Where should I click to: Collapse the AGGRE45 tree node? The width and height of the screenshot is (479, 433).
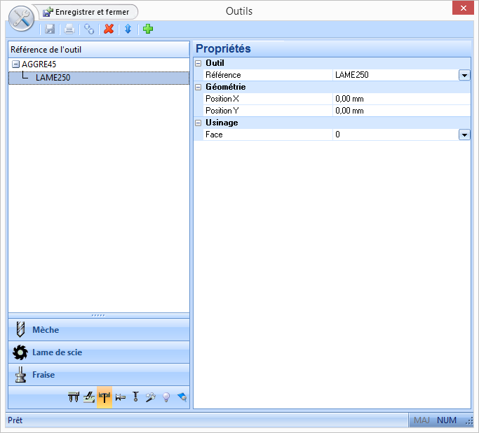point(16,64)
